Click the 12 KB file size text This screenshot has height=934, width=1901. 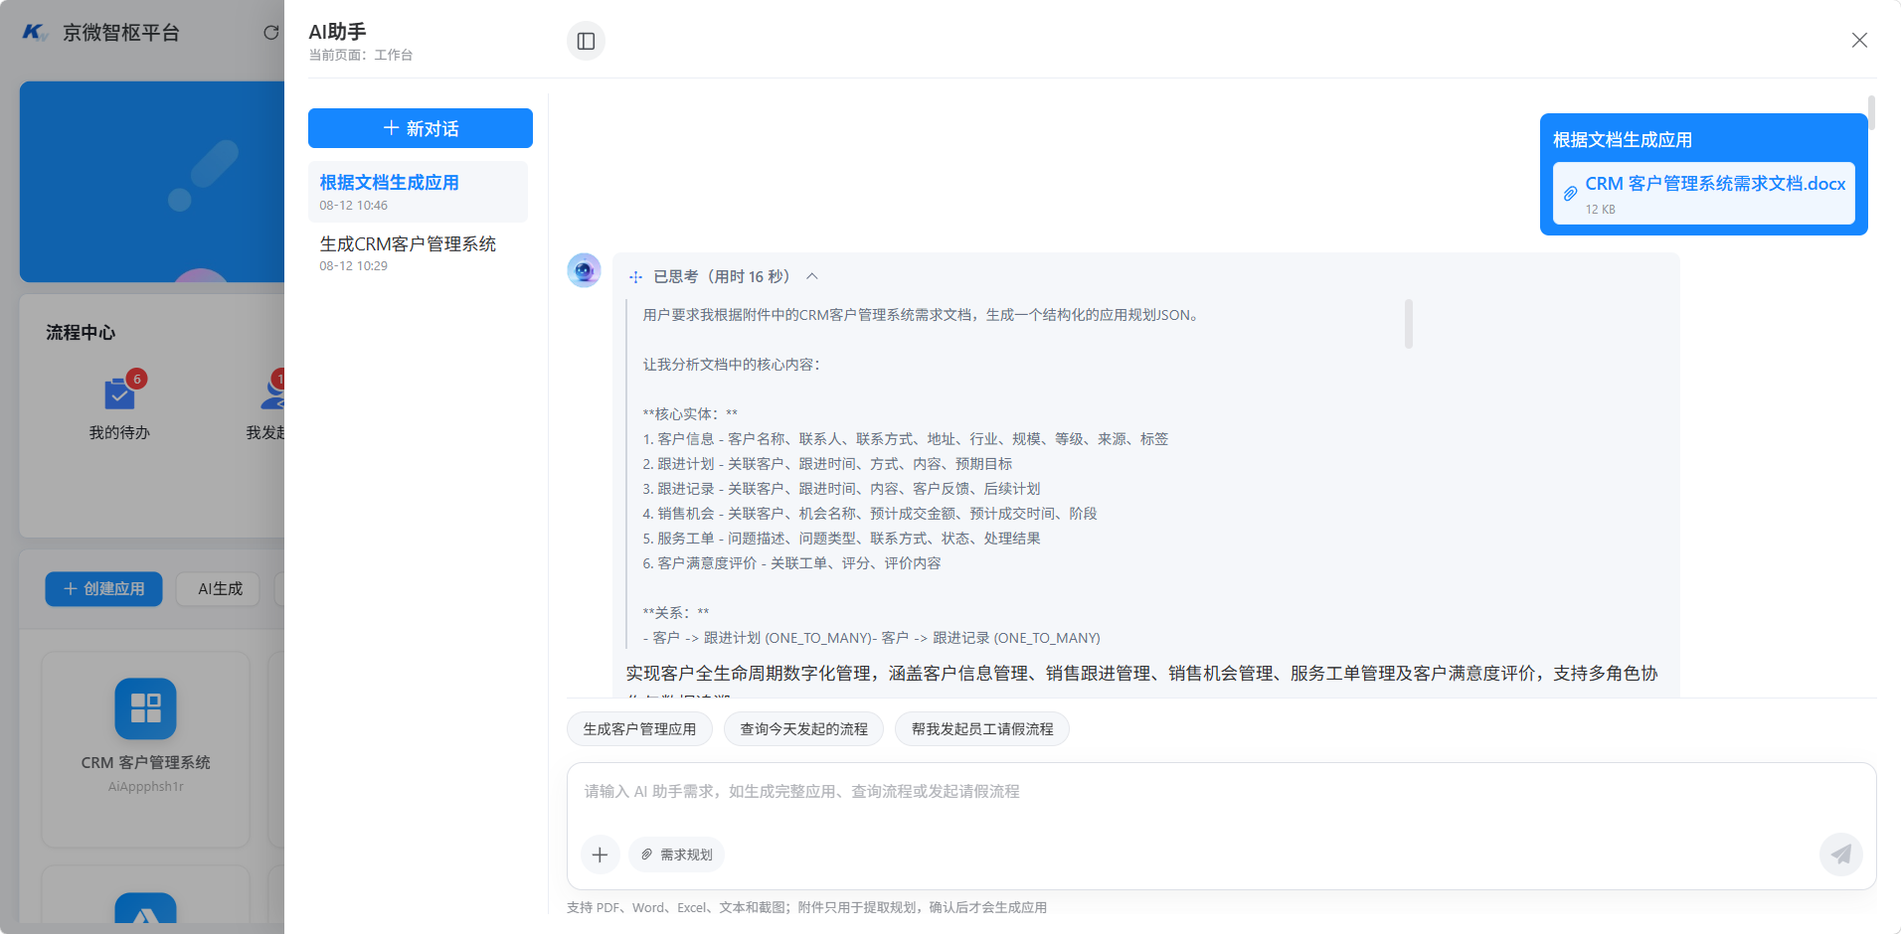pos(1601,210)
